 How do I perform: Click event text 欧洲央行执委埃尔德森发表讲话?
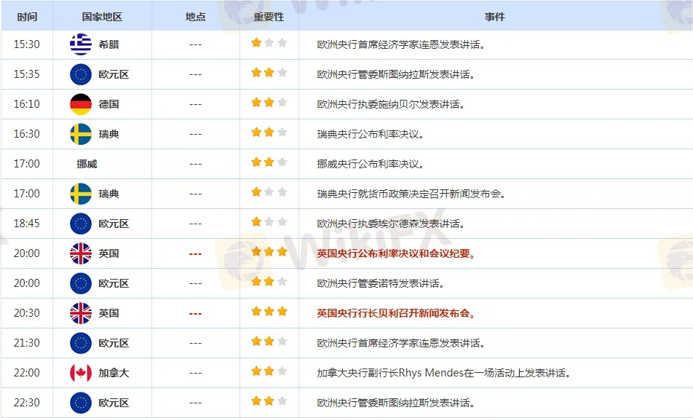point(391,224)
